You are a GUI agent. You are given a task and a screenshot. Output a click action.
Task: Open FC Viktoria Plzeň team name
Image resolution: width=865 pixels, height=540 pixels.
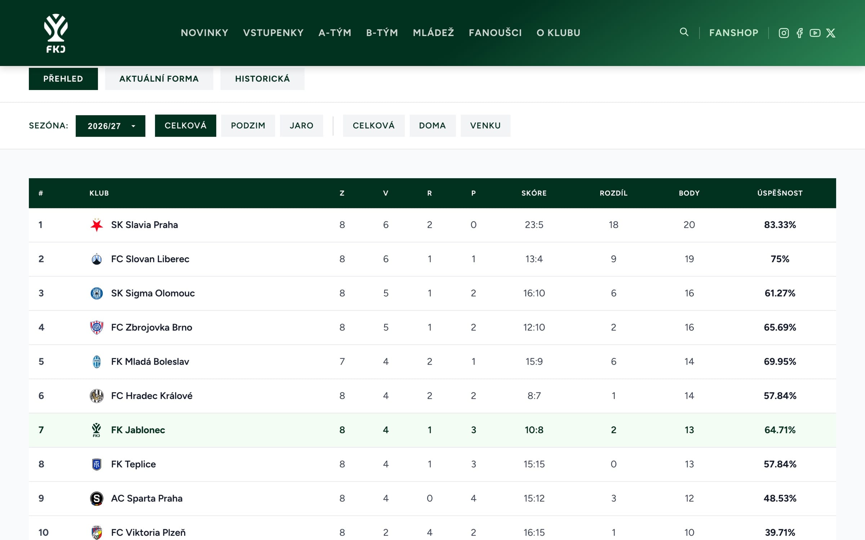tap(148, 532)
